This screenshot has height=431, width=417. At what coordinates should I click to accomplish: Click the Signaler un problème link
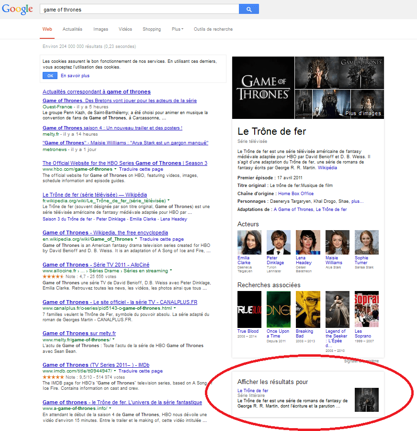coord(361,361)
